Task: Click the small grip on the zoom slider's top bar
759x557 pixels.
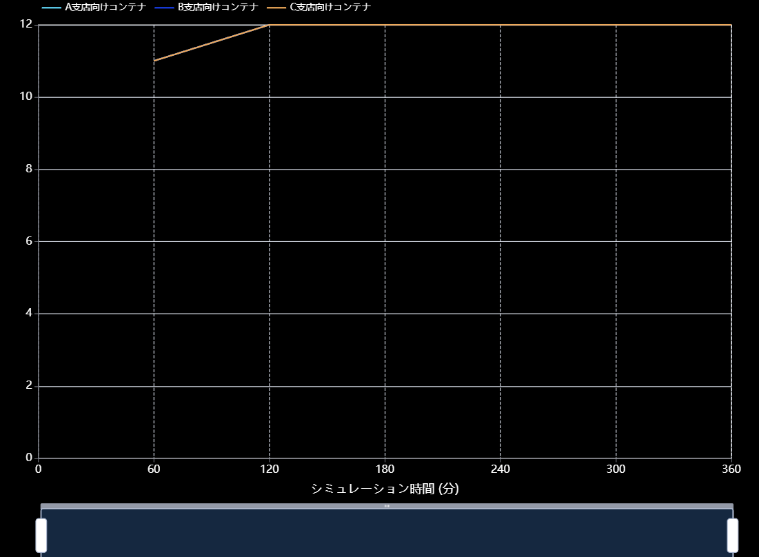Action: click(387, 506)
